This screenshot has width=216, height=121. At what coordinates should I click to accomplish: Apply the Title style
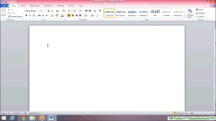coord(155,13)
